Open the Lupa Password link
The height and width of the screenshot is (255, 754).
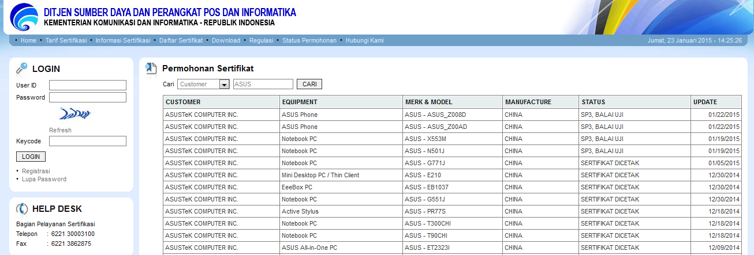(x=44, y=179)
